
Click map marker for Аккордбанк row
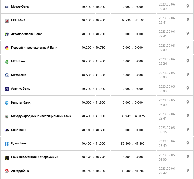pyautogui.click(x=188, y=171)
